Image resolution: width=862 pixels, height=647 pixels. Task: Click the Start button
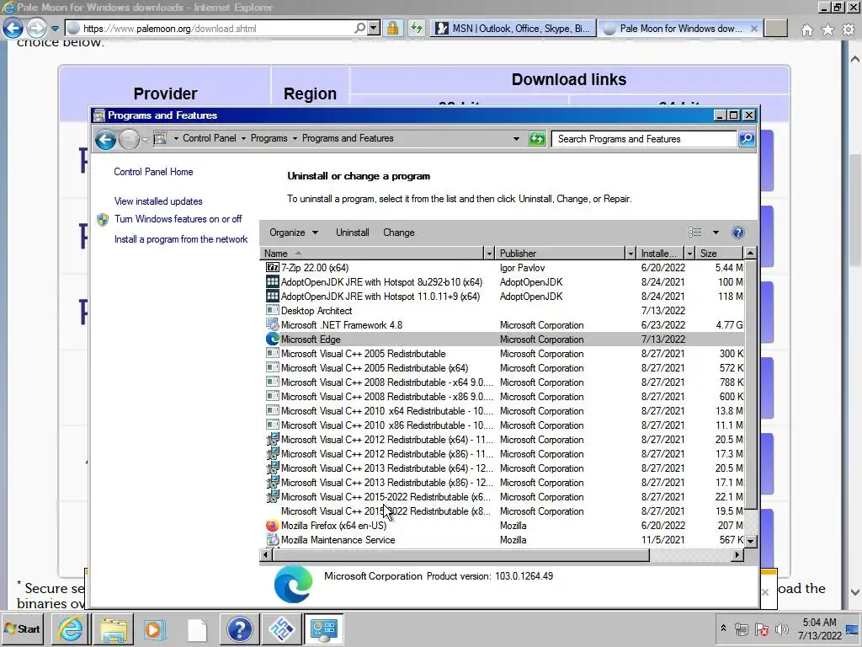coord(22,628)
